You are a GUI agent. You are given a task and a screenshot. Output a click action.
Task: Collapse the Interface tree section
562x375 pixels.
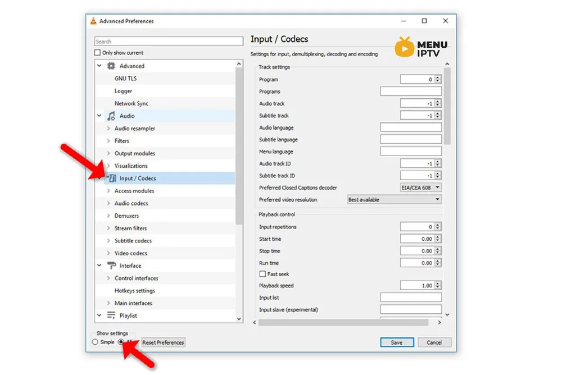click(99, 266)
